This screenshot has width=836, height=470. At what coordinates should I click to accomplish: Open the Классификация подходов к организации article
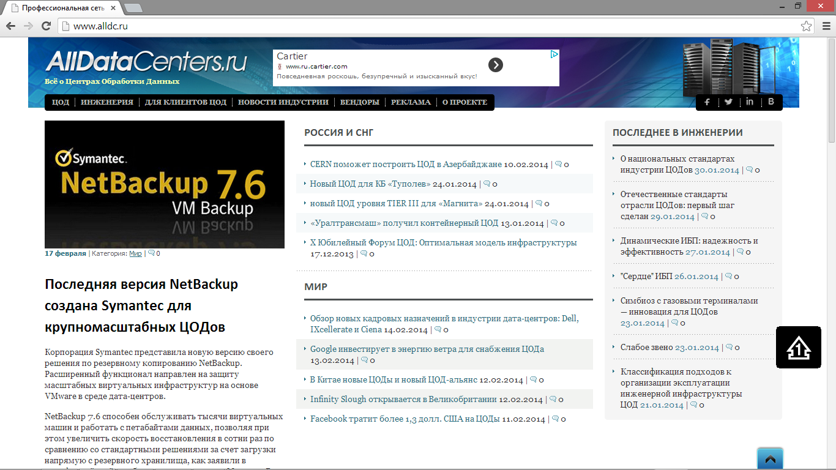click(x=681, y=388)
